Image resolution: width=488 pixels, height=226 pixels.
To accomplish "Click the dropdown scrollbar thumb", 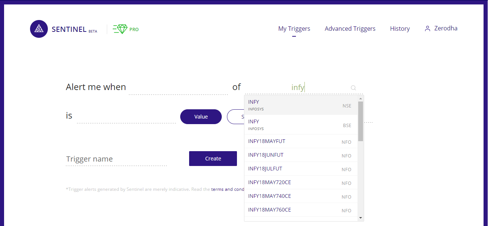I will 360,121.
